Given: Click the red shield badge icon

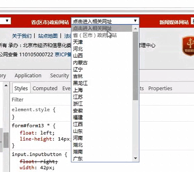Looking at the screenshot, I should tap(188, 46).
